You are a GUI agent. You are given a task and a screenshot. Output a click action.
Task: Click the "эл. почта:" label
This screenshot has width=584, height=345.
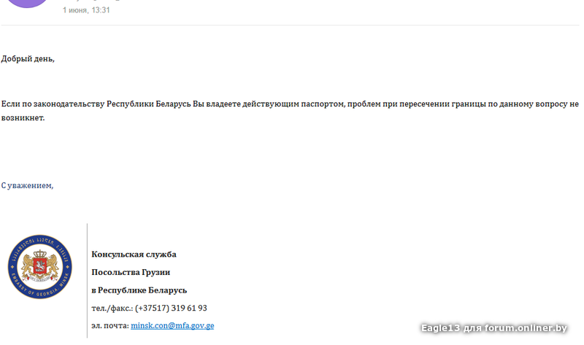[110, 325]
